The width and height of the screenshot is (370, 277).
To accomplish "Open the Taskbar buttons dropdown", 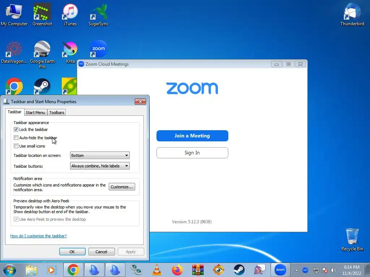I will click(x=100, y=166).
